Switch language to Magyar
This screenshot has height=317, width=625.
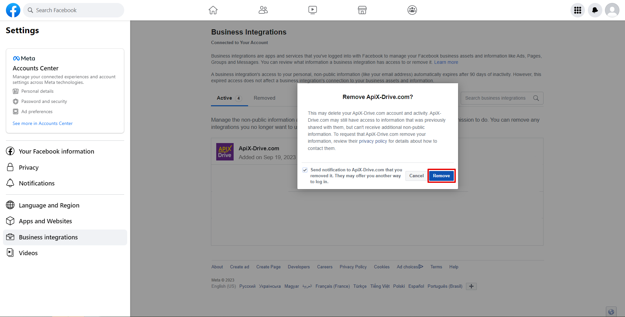[x=292, y=286]
